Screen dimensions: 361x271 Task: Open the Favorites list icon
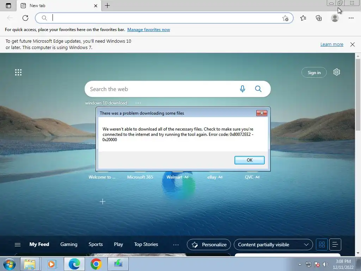pyautogui.click(x=303, y=18)
